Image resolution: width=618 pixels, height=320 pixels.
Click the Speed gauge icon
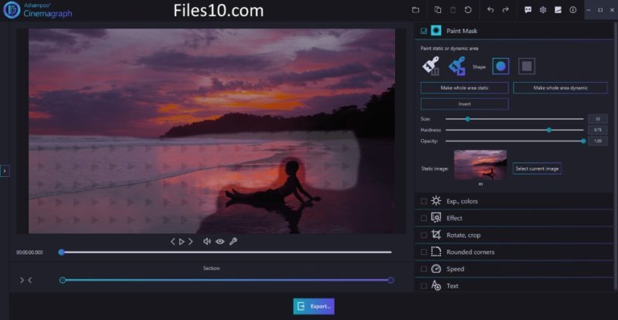click(x=436, y=269)
